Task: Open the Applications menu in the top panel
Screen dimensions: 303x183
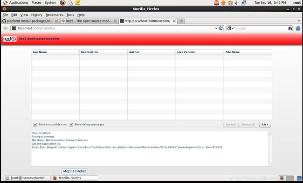Action: [x=16, y=3]
